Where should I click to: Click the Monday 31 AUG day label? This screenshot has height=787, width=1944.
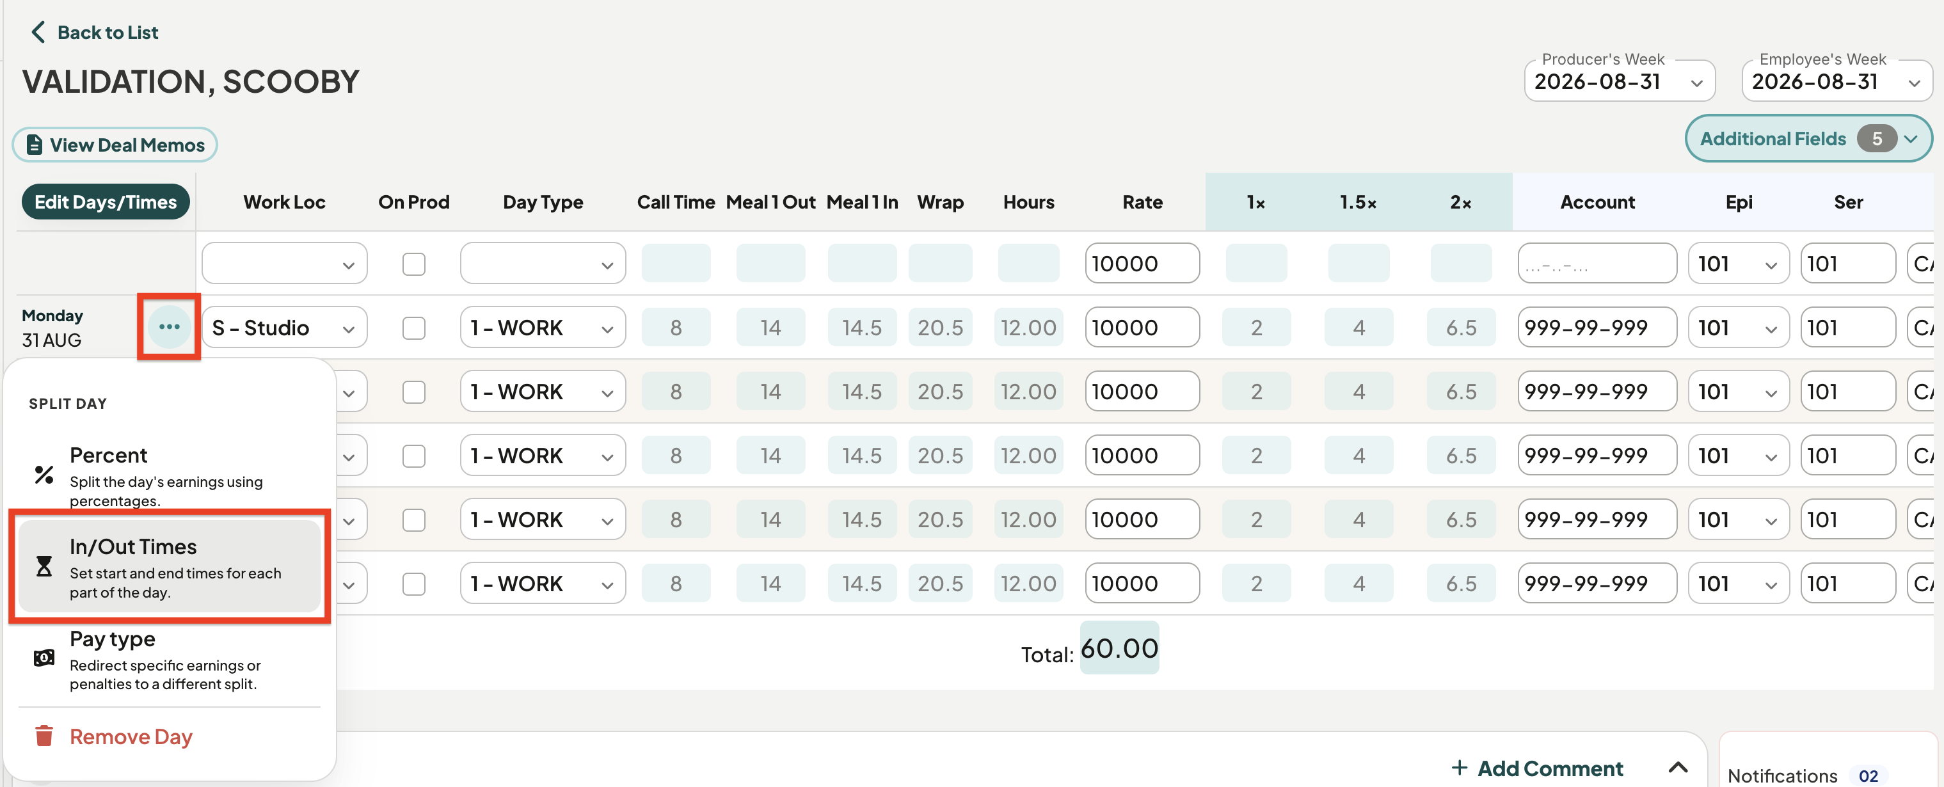click(x=52, y=328)
